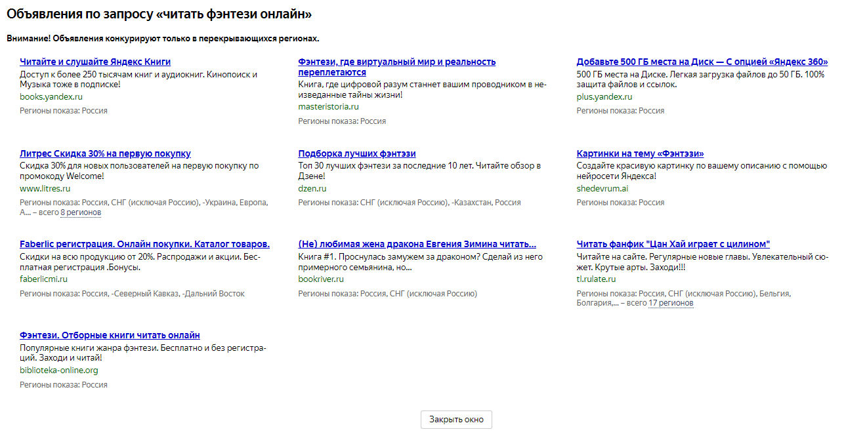
Task: Select the tl.rulate.ru domain text
Action: (596, 279)
